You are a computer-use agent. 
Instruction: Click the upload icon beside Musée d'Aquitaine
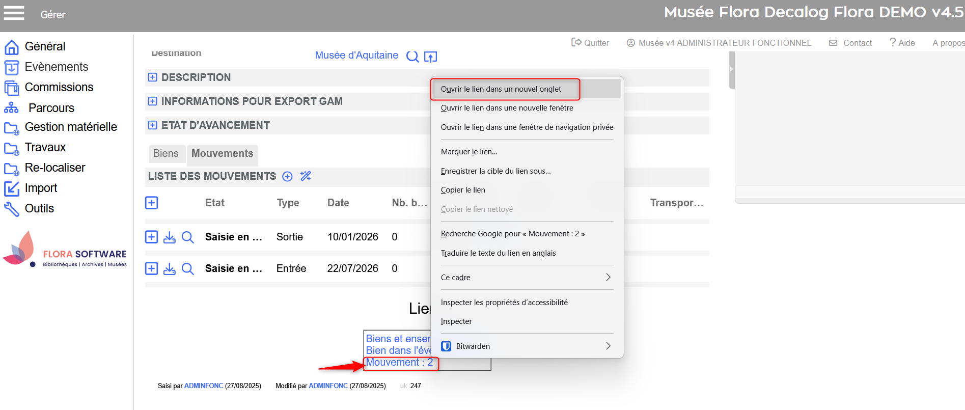430,57
